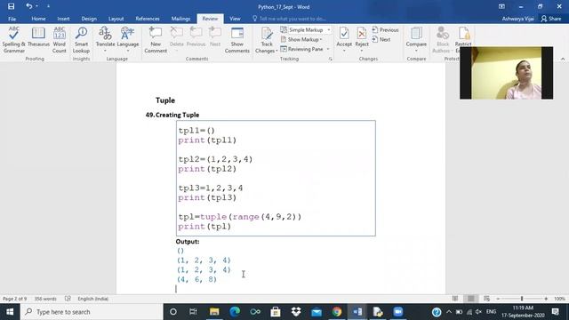Toggle the Reviewing Pane
The height and width of the screenshot is (320, 569).
click(x=302, y=49)
